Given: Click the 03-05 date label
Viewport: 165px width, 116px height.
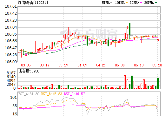Looking at the screenshot, I should point(26,65).
